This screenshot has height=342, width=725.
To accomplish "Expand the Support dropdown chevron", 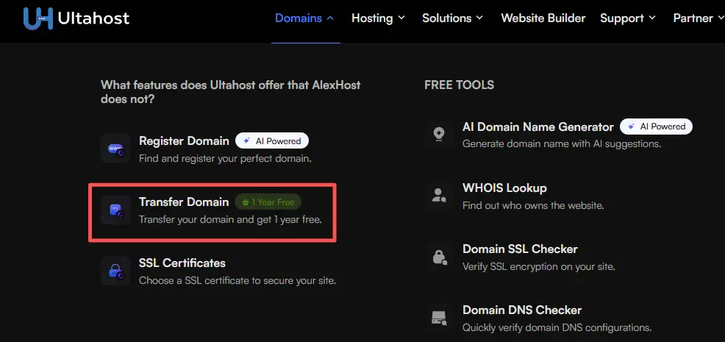I will (x=652, y=18).
